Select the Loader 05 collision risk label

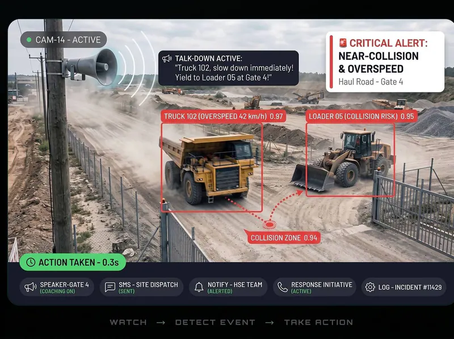click(x=361, y=116)
